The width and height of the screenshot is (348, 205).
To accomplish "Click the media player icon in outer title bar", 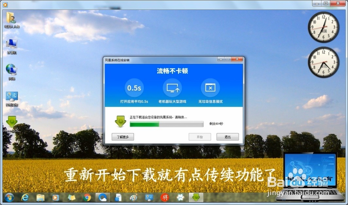I will (x=5, y=5).
